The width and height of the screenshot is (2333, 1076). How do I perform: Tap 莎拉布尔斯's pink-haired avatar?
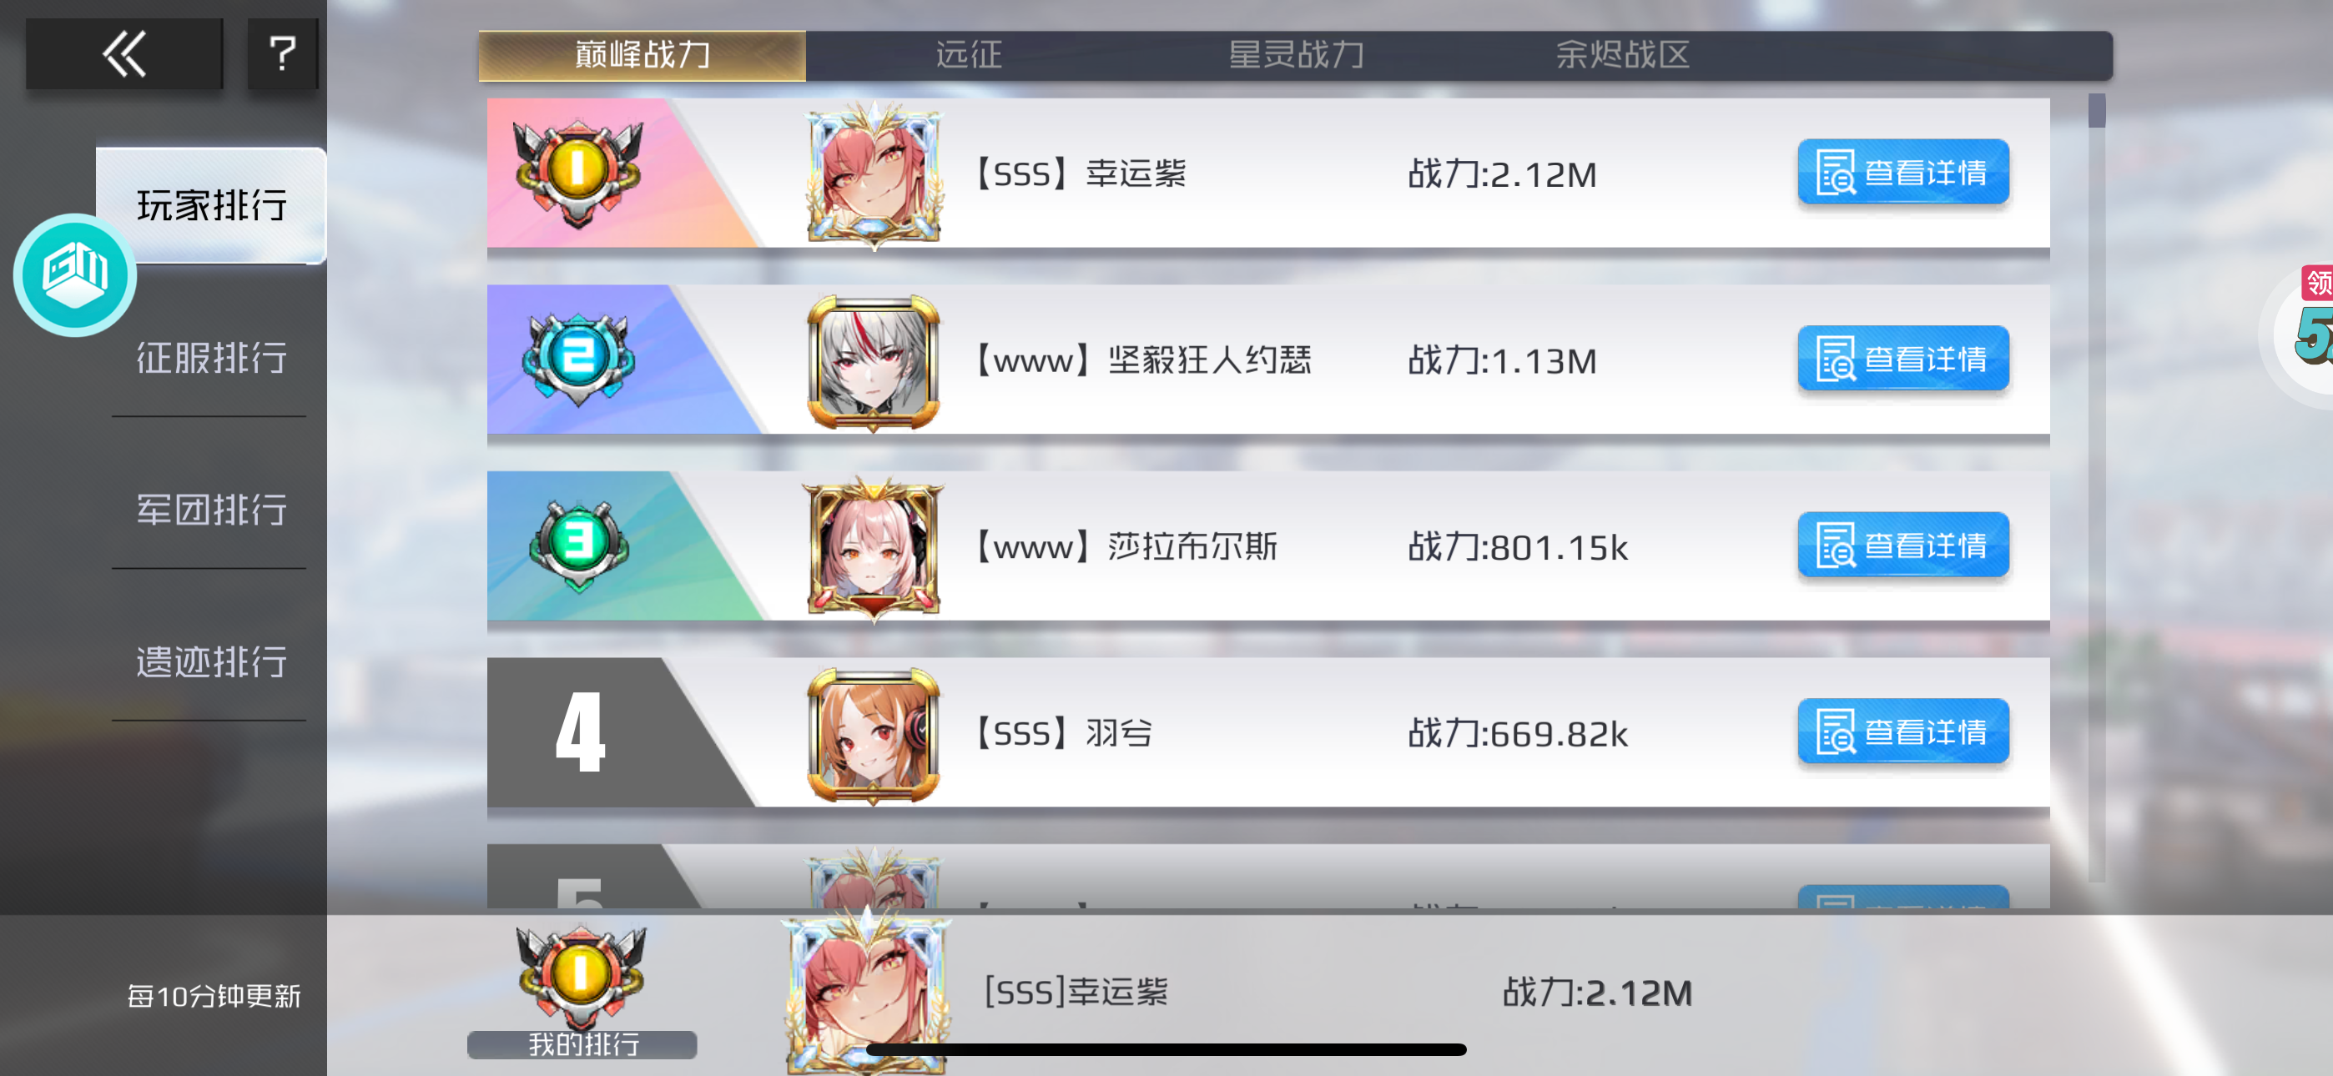tap(873, 547)
